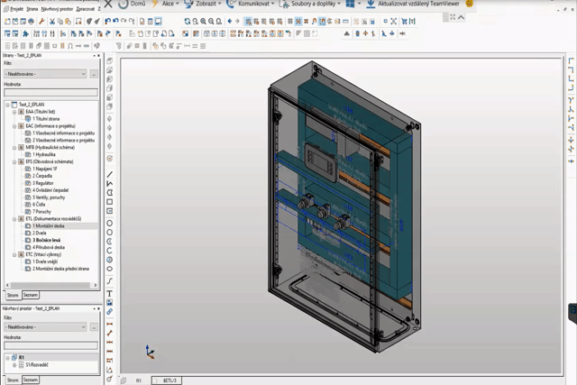The image size is (577, 385).
Task: Toggle the highlighted grid snap button
Action: point(298,22)
